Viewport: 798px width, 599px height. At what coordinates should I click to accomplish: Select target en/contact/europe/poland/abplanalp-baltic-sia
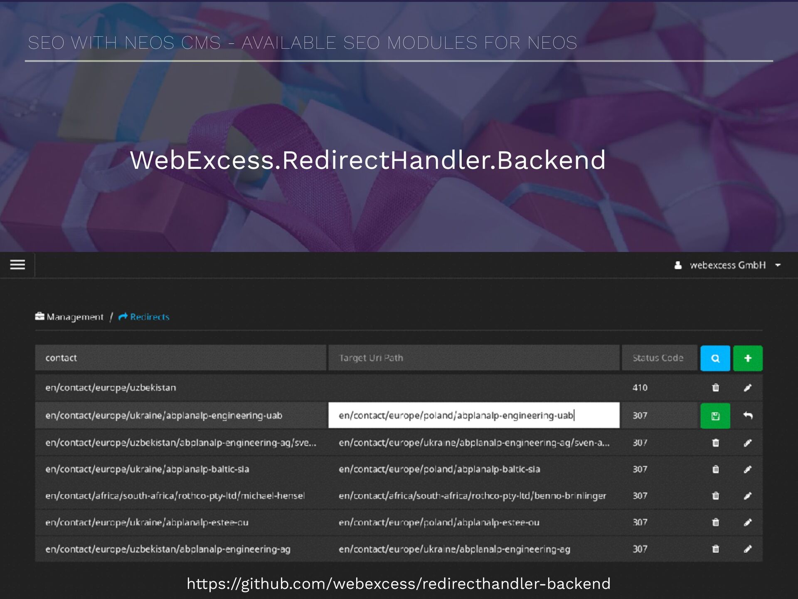pyautogui.click(x=439, y=469)
